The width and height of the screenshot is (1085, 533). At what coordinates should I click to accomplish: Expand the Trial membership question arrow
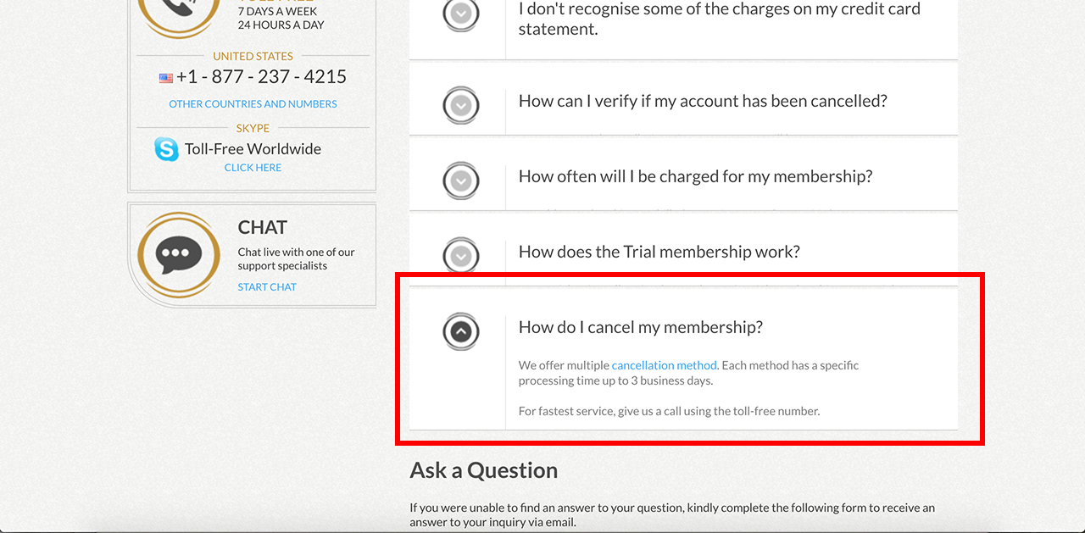[x=461, y=254]
